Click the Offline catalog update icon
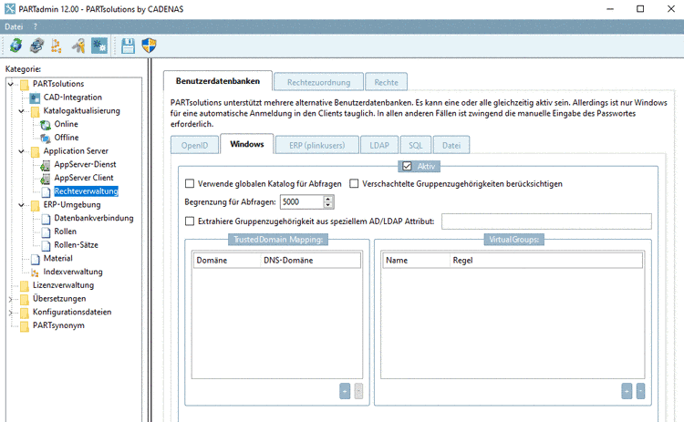The height and width of the screenshot is (422, 684). pos(46,139)
